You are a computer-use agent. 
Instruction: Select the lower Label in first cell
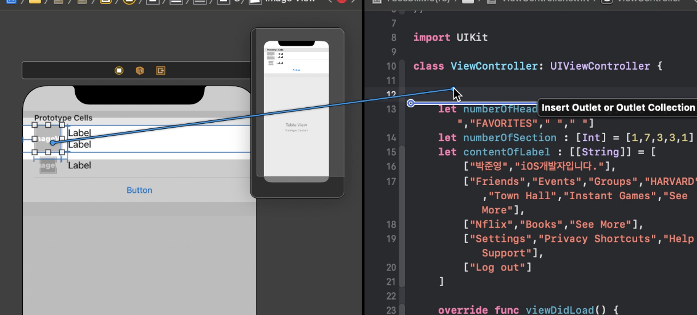point(79,144)
